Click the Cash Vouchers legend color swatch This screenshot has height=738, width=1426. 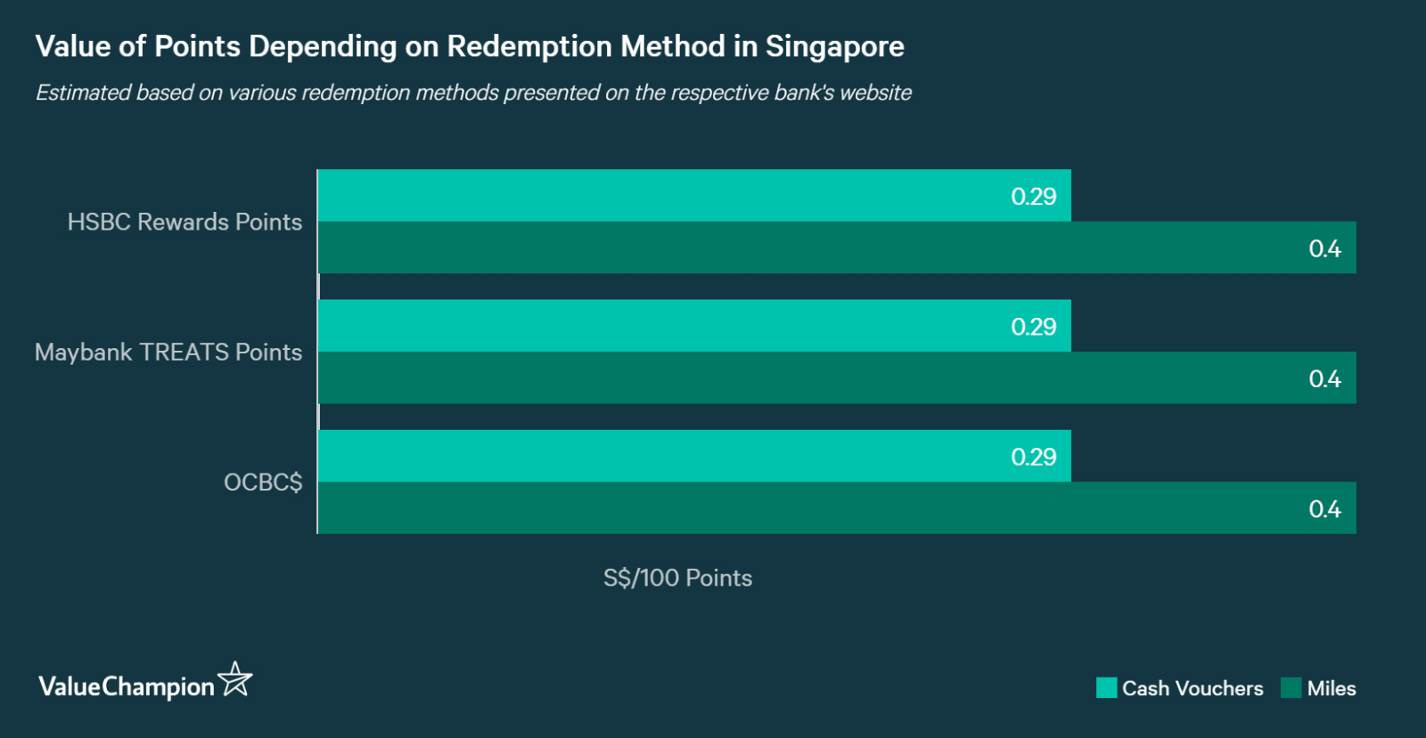pyautogui.click(x=1106, y=688)
